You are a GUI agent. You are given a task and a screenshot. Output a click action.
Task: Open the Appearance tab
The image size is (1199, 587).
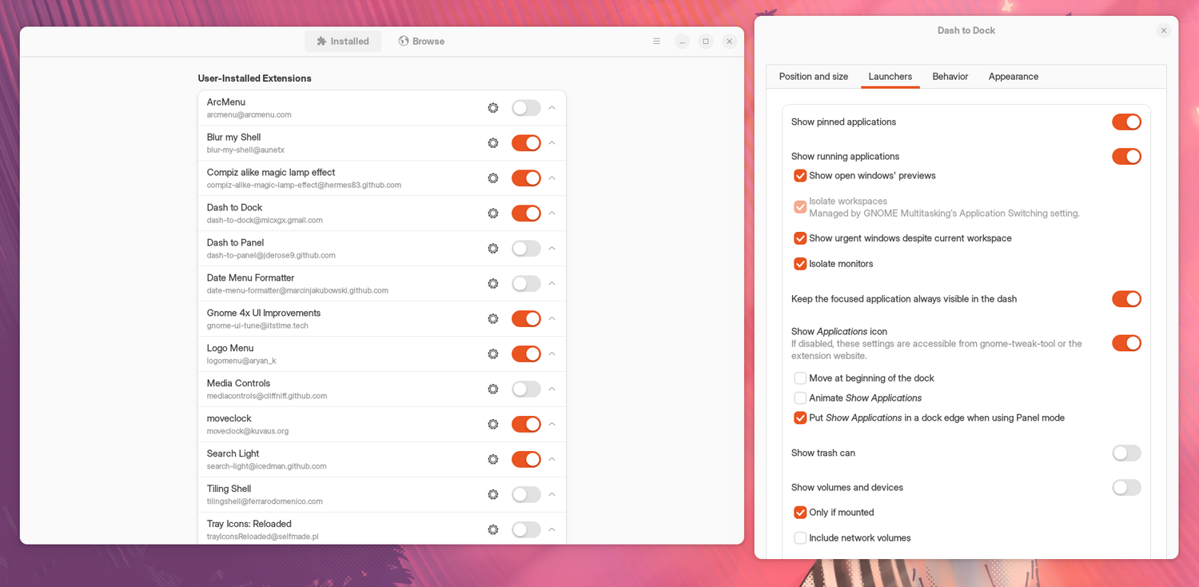[x=1013, y=77]
